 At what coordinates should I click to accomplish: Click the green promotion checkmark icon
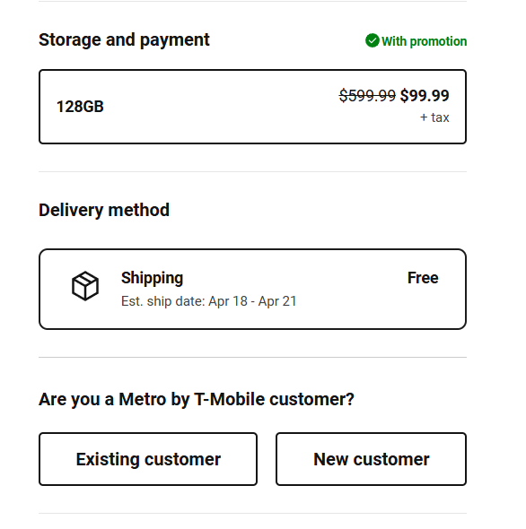[x=372, y=40]
